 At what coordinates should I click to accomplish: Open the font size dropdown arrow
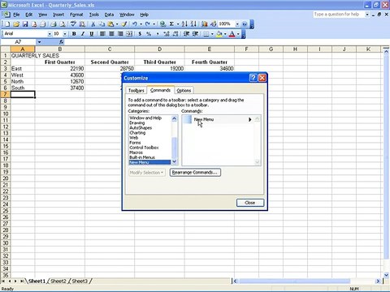point(65,34)
